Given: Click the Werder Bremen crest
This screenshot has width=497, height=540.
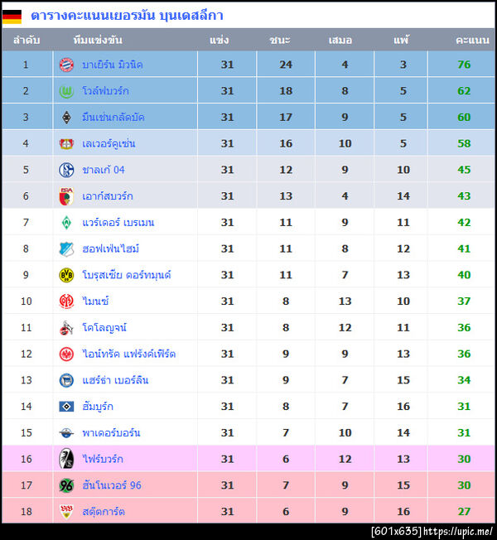Looking at the screenshot, I should 66,223.
